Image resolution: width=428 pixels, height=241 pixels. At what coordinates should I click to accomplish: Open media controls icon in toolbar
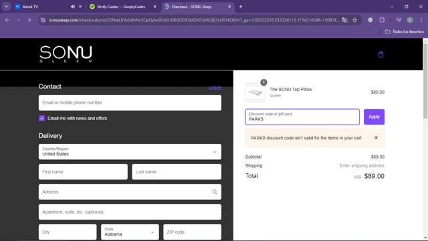pos(399,20)
